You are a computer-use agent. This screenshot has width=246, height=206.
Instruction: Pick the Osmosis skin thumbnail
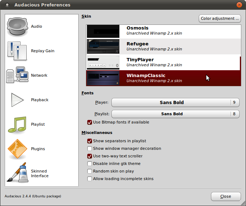pos(103,31)
